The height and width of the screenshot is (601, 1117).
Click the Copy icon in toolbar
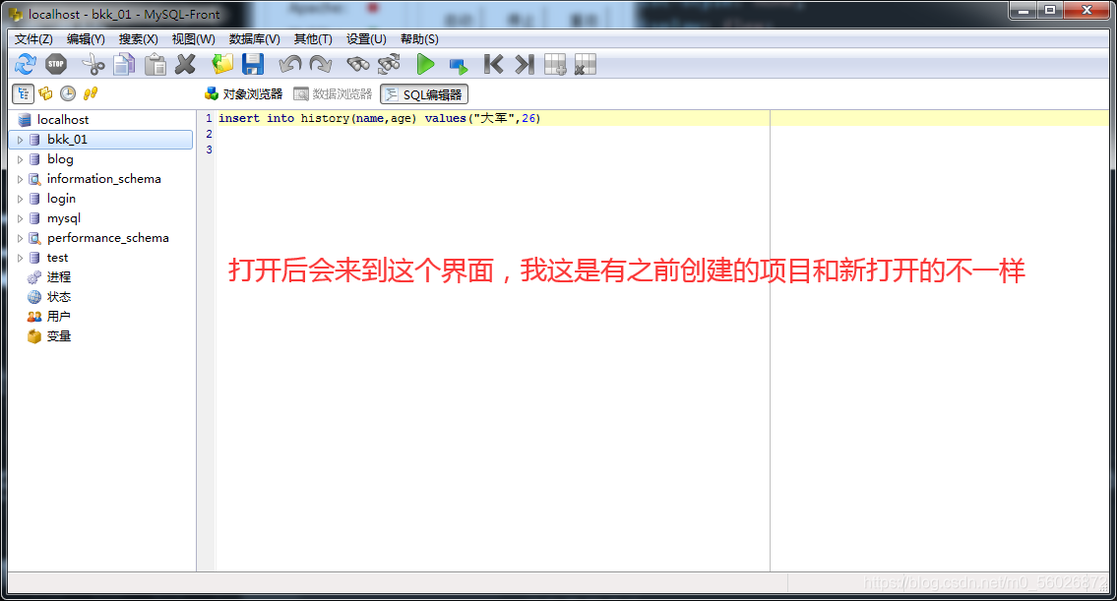(124, 65)
